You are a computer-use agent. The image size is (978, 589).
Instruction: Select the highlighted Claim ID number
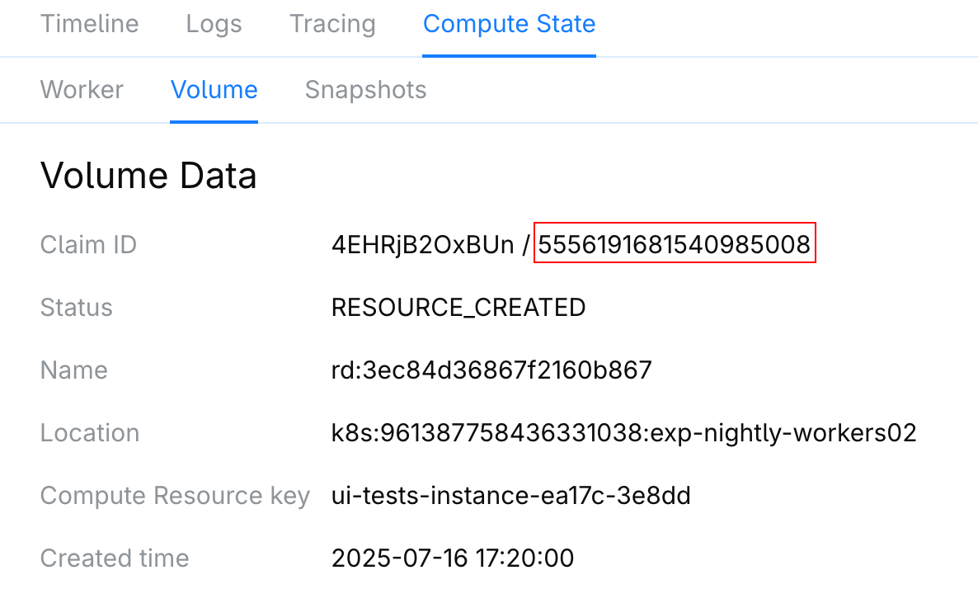[x=675, y=243]
